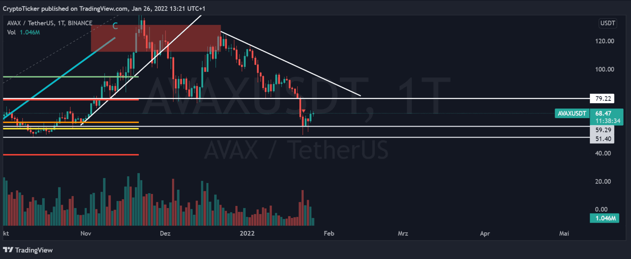
Task: Click the red down-arrow marker above the candles
Action: 303,111
